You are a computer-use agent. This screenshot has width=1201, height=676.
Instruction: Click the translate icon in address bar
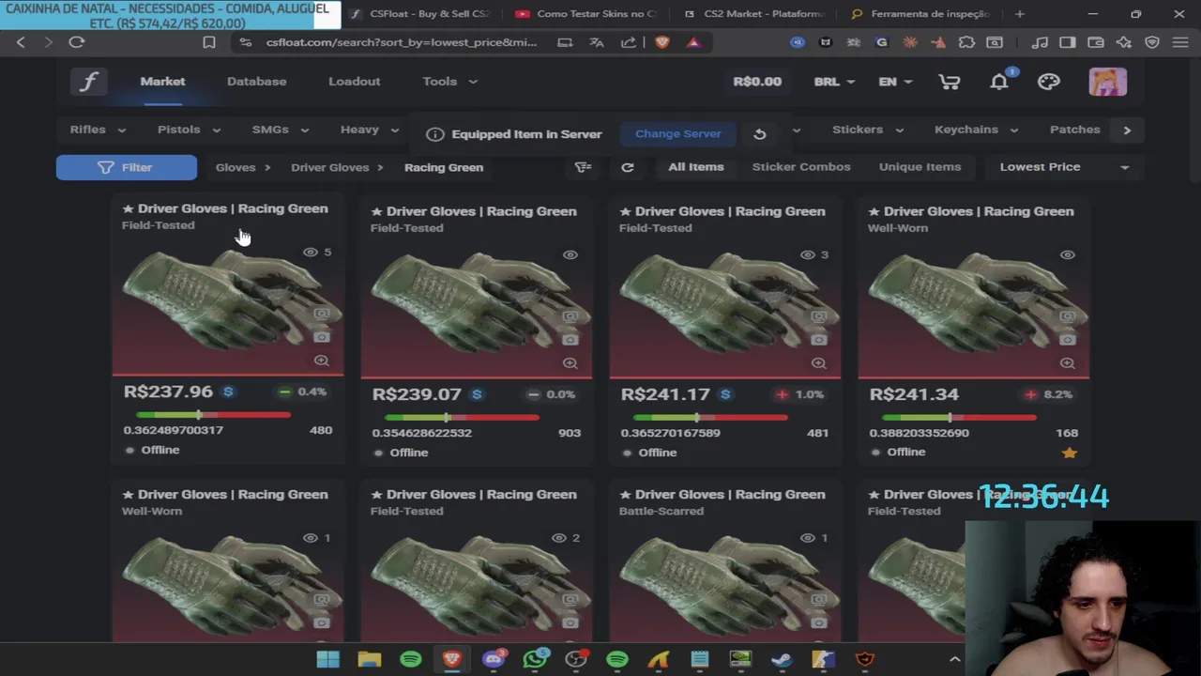tap(596, 42)
